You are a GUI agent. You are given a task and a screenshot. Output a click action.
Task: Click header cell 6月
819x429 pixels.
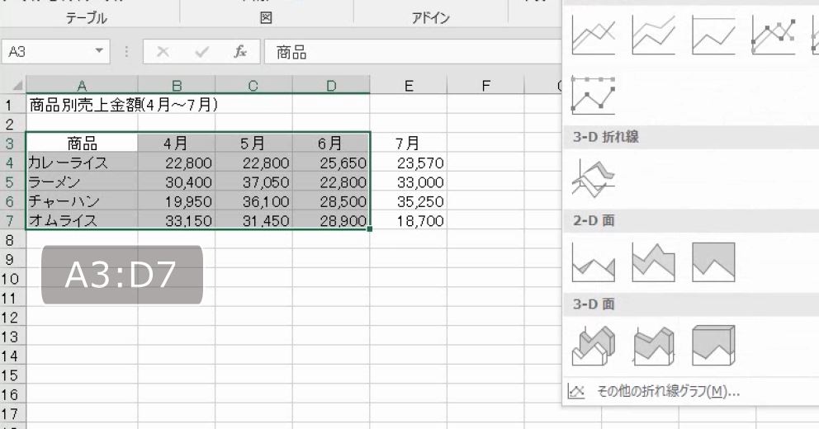331,143
